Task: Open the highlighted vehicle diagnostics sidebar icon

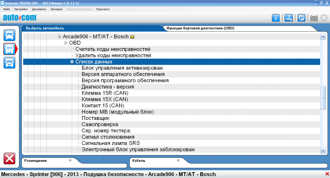Action: click(9, 49)
